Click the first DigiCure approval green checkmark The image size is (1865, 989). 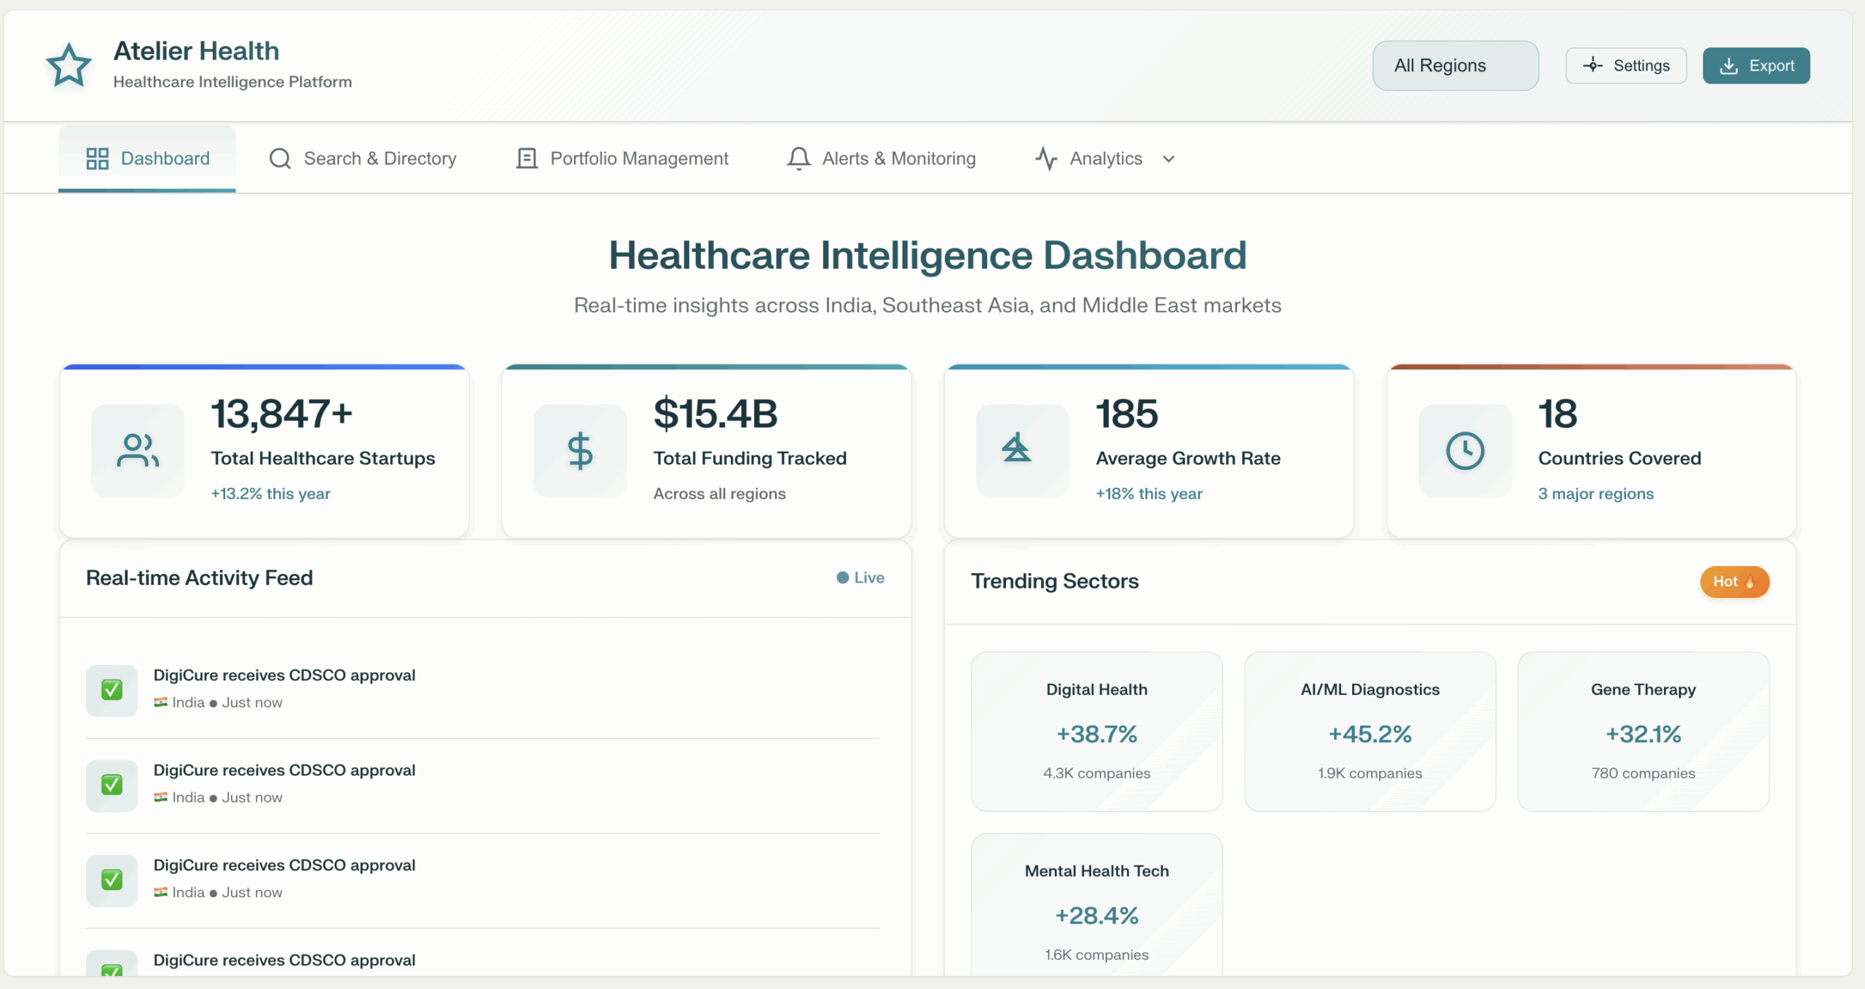tap(111, 690)
